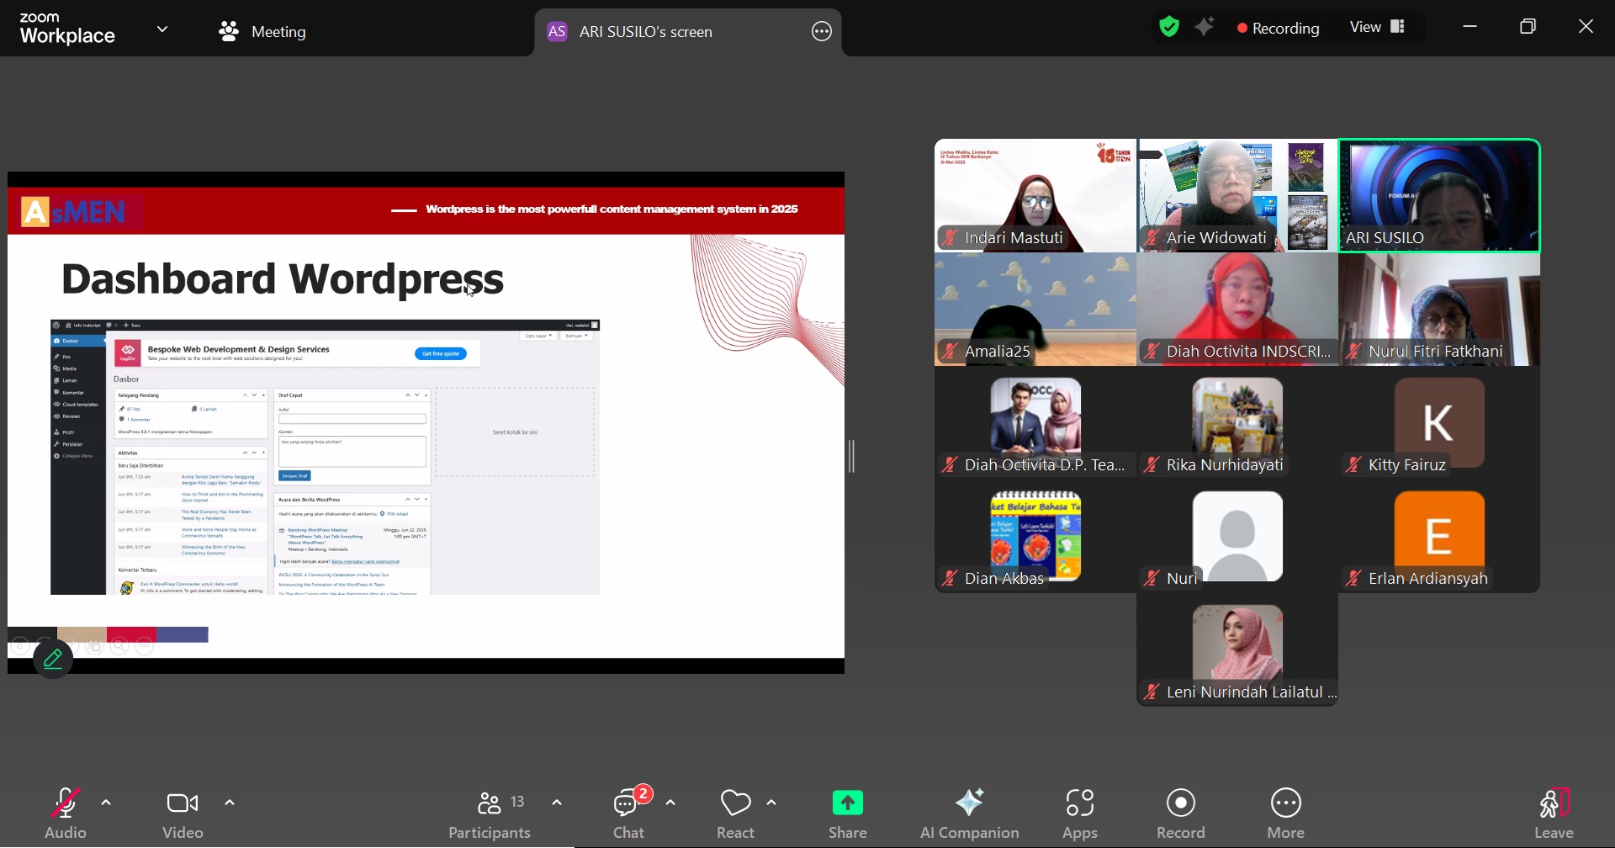Click Rika Nurhidayati's muted microphone icon
Image resolution: width=1615 pixels, height=848 pixels.
(x=1152, y=465)
